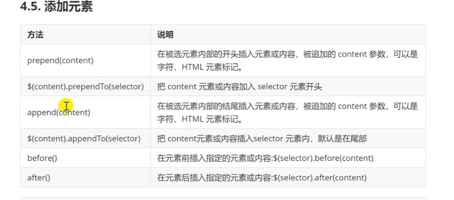Click the text 在元素后插入指定的元素或内容
The height and width of the screenshot is (200, 454).
[214, 178]
